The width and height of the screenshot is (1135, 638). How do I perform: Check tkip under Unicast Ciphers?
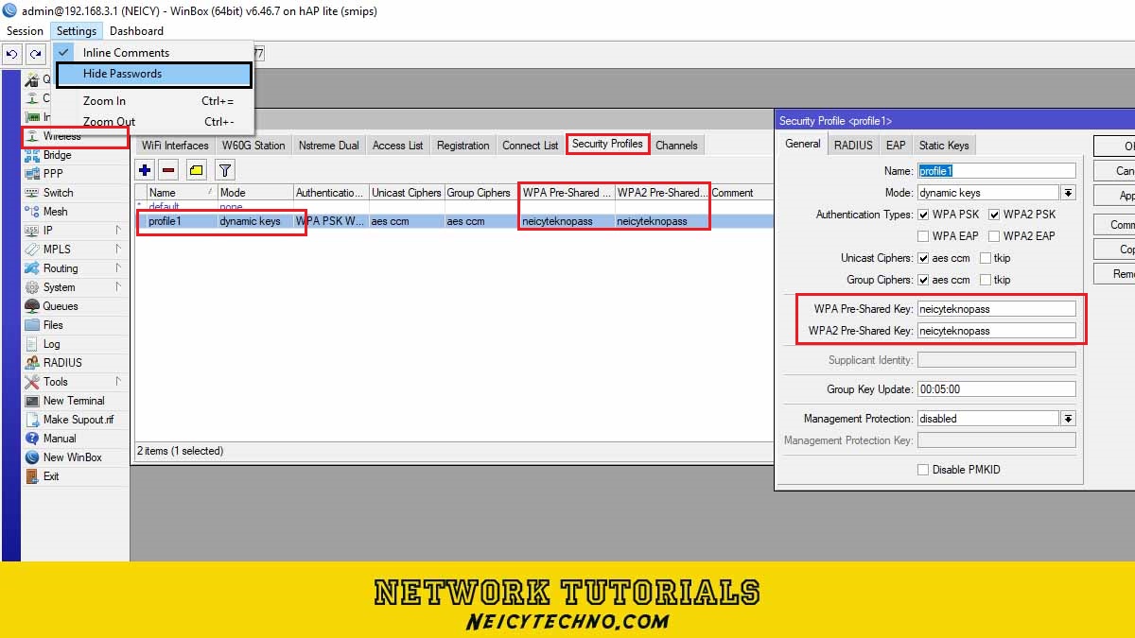986,258
